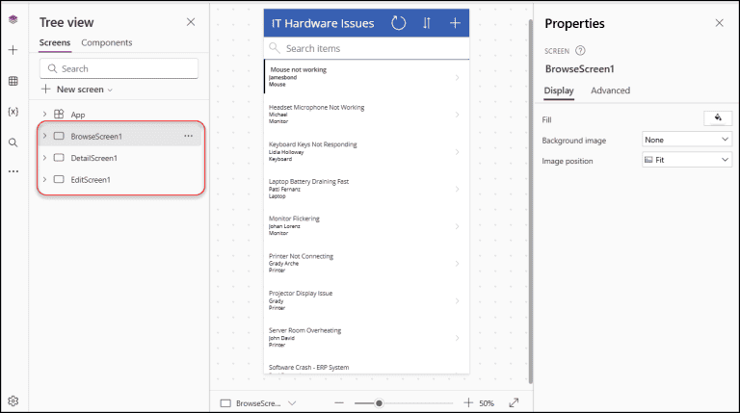Click the Mouse not working title text
This screenshot has width=740, height=413.
point(299,69)
